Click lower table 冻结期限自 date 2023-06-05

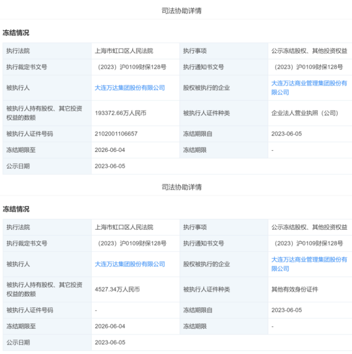pyautogui.click(x=286, y=310)
